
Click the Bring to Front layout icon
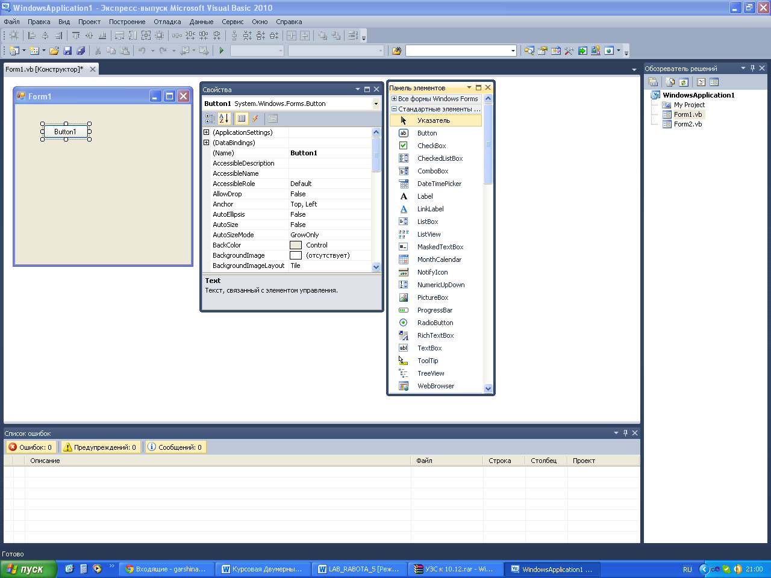322,36
